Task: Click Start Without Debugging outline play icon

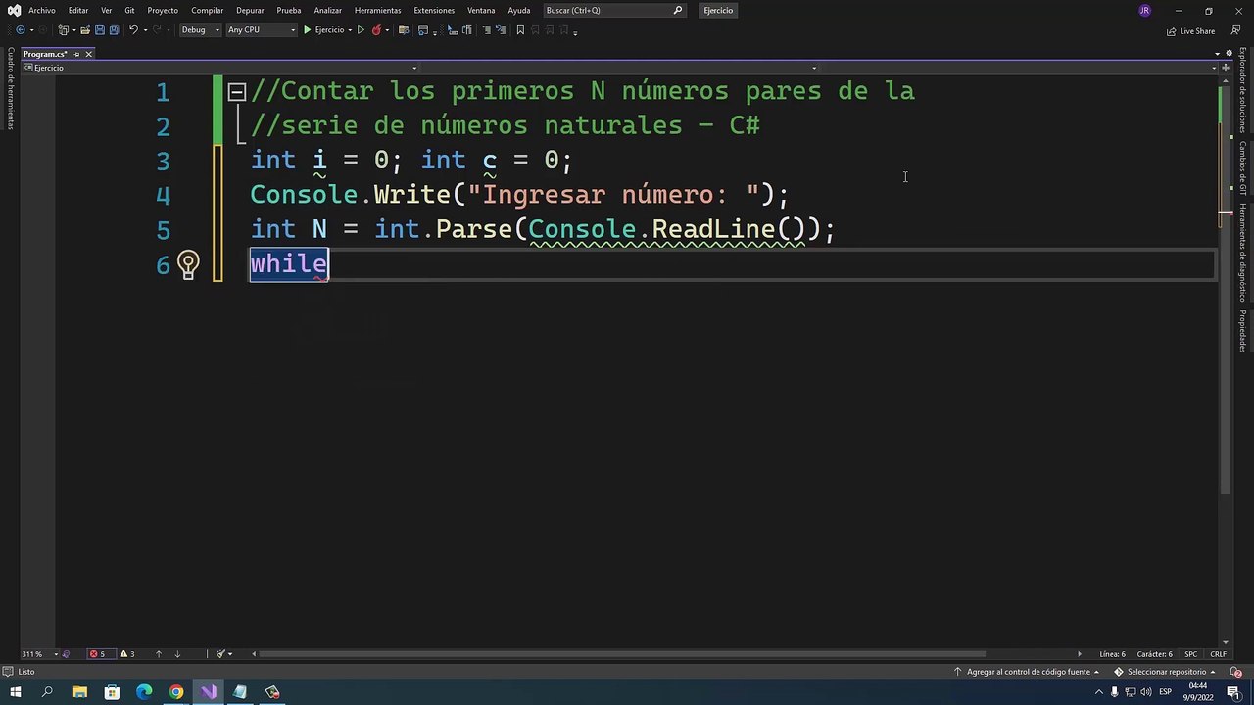Action: [x=361, y=30]
